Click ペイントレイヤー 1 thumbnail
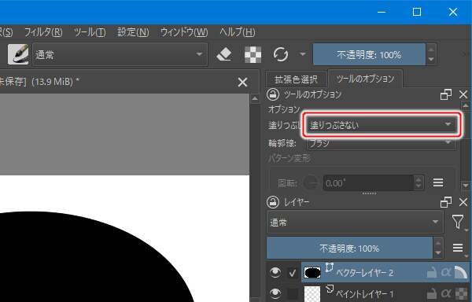 point(312,294)
